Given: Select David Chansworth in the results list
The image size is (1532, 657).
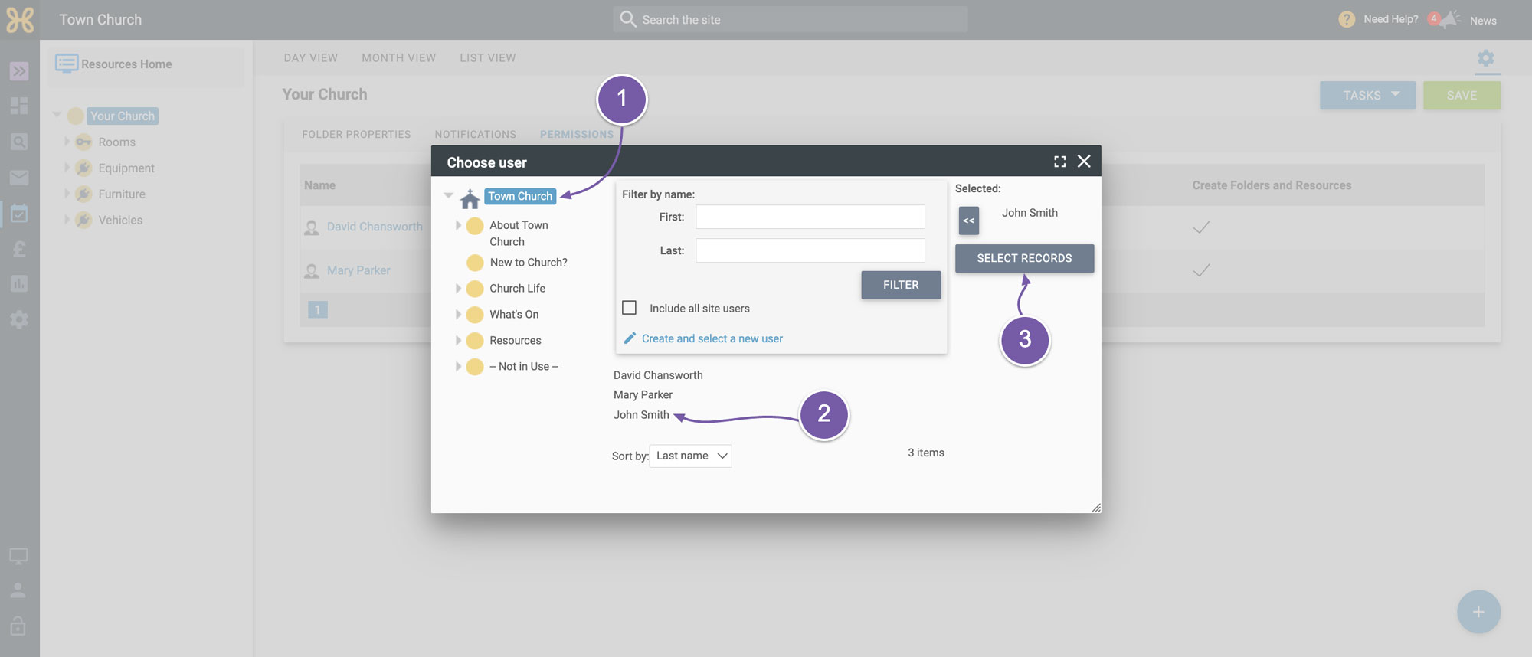Looking at the screenshot, I should click(x=658, y=375).
